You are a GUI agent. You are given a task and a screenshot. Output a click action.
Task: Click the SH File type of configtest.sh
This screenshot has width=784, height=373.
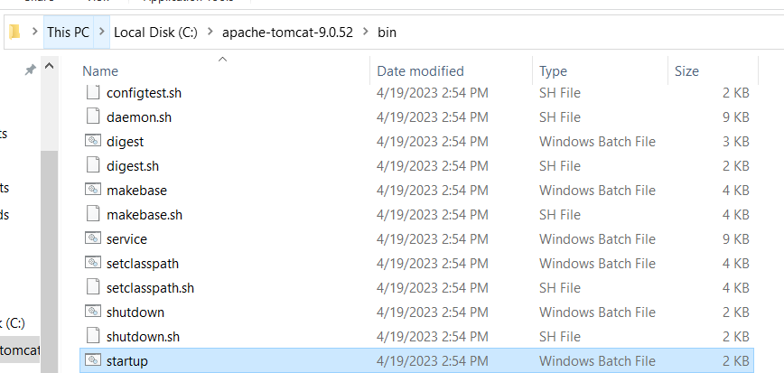pyautogui.click(x=559, y=93)
